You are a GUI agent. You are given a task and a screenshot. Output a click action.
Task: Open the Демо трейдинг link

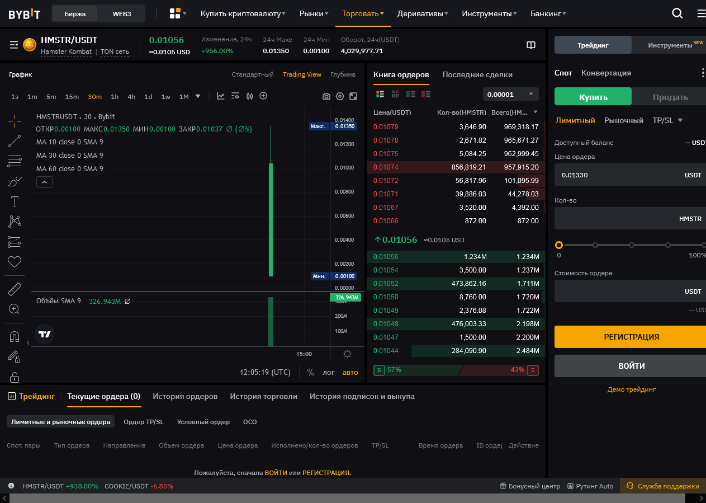coord(631,389)
